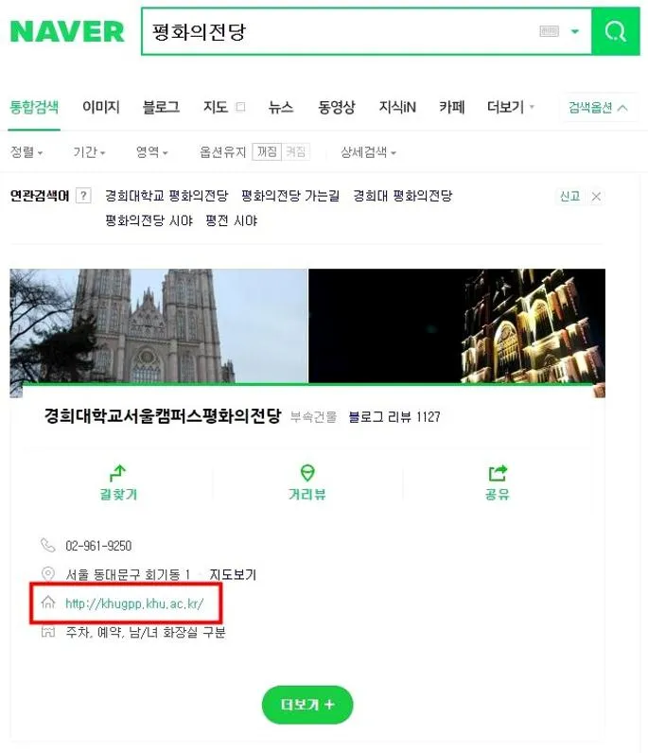Set 옵션유지 to 꺼짐

[x=267, y=151]
